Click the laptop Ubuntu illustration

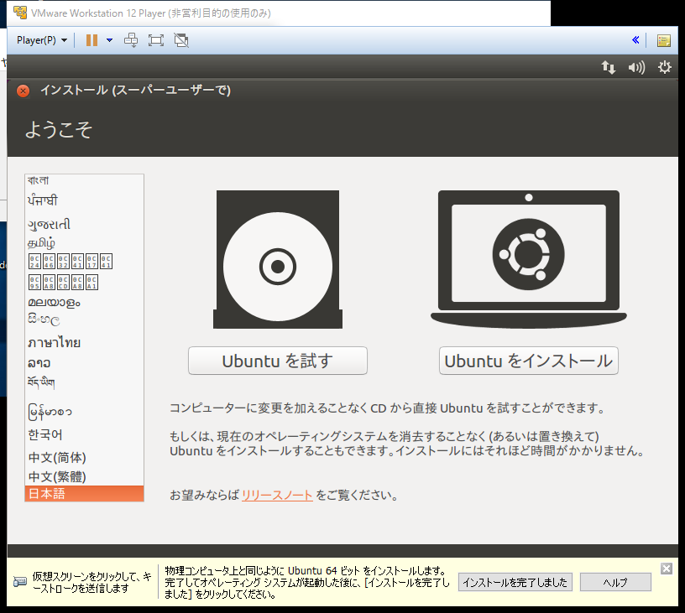(x=529, y=260)
